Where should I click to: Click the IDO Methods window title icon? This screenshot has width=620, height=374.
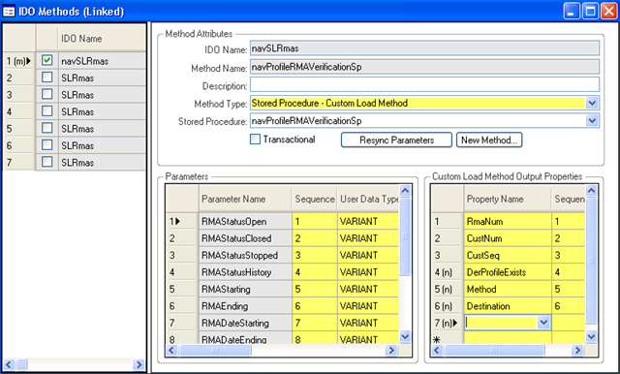(x=9, y=11)
